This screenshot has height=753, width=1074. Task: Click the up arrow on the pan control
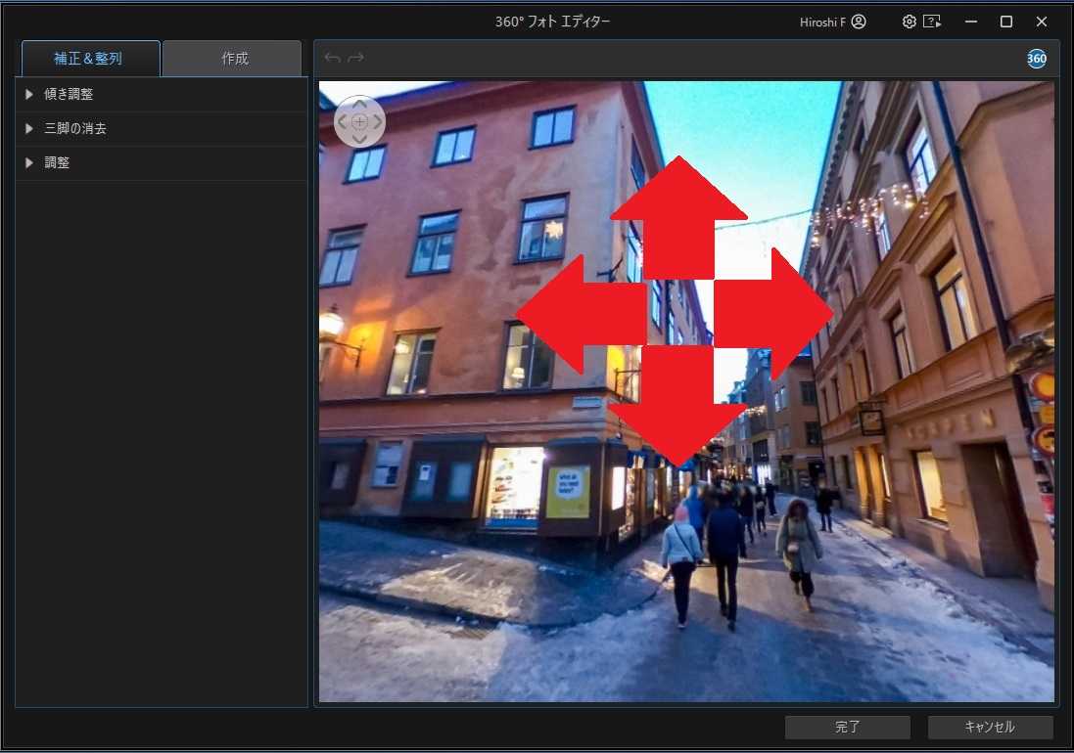[359, 104]
